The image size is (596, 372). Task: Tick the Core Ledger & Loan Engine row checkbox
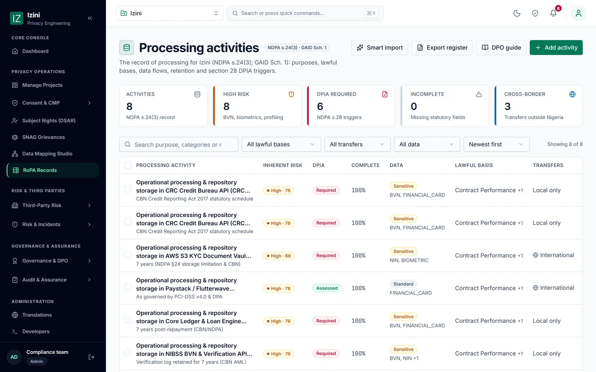[128, 320]
